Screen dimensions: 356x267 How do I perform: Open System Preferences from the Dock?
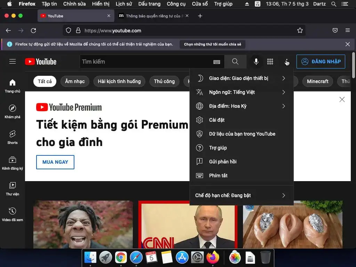coord(197,258)
